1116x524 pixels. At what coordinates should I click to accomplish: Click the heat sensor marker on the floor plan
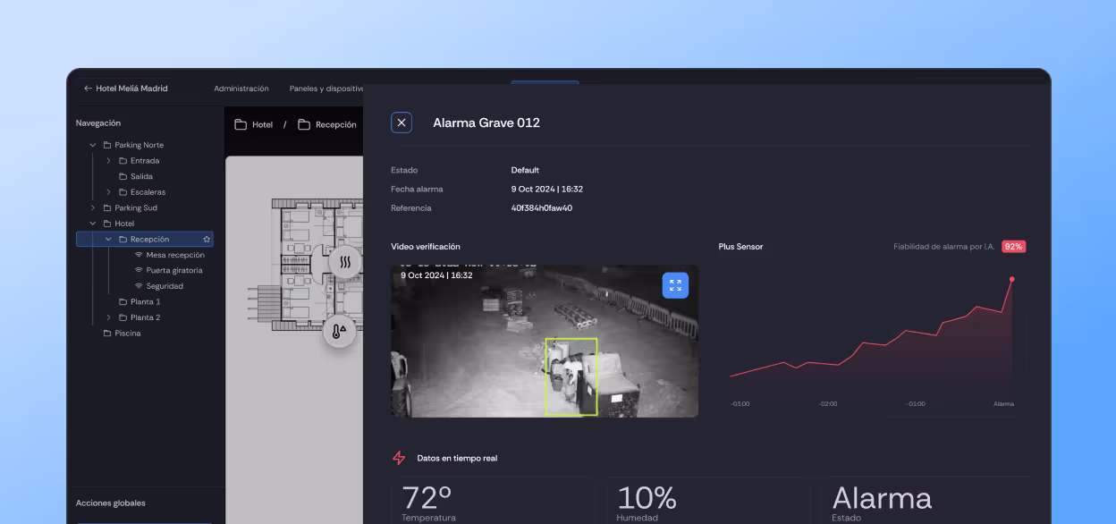(344, 263)
